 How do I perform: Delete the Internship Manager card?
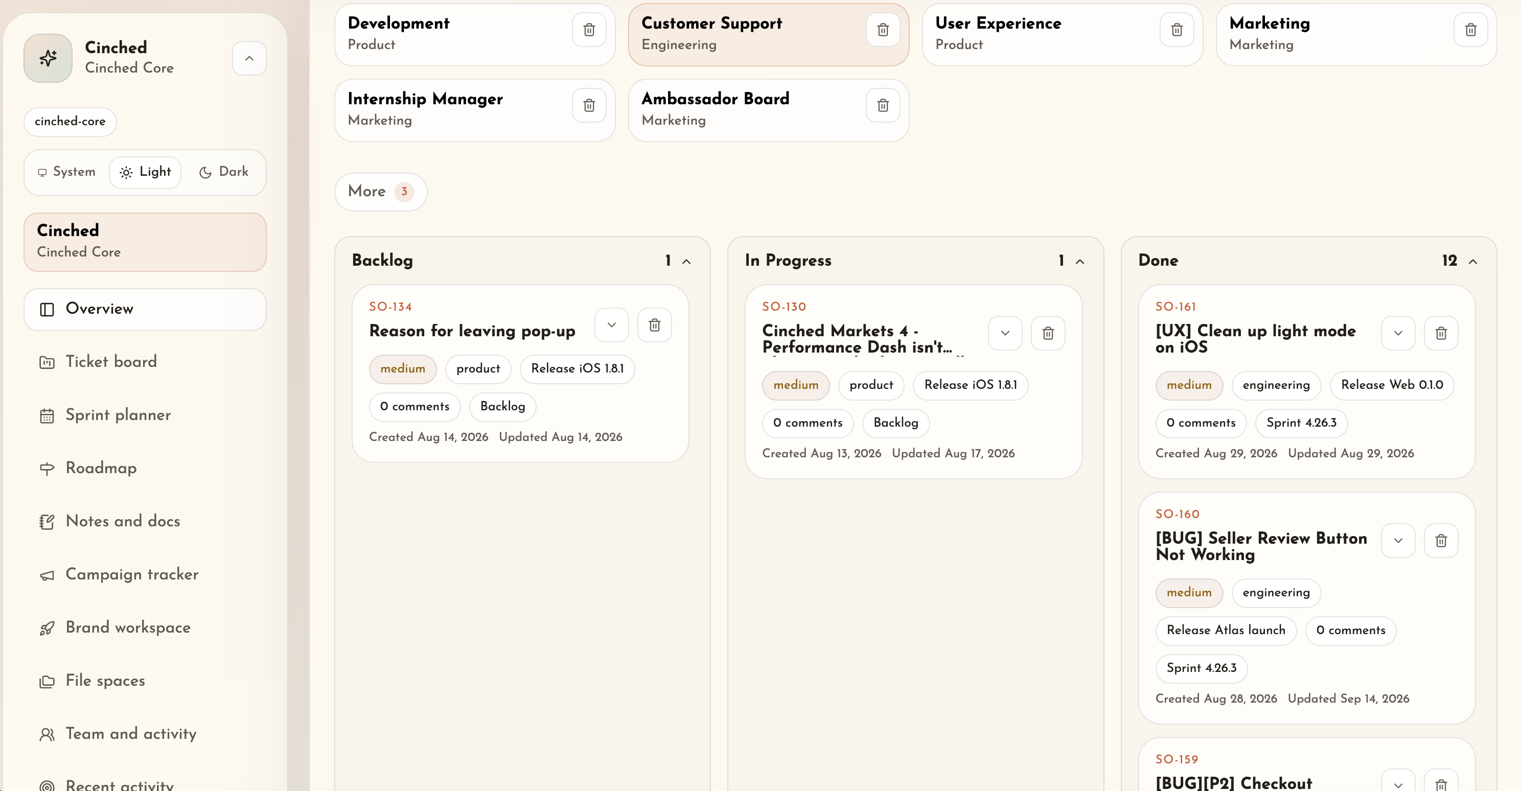coord(589,105)
